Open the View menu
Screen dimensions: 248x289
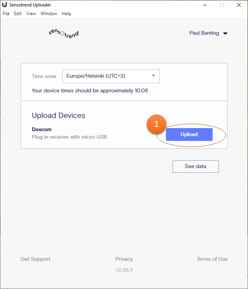point(31,14)
